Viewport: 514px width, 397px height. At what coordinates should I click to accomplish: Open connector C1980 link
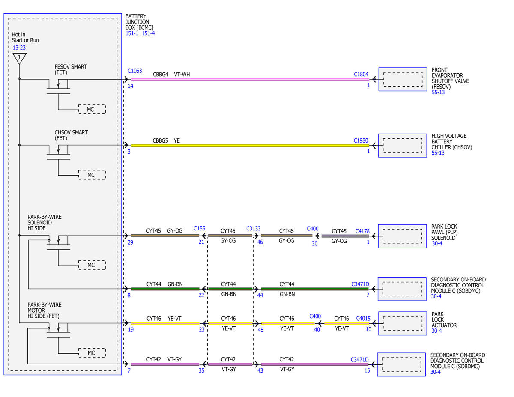361,140
